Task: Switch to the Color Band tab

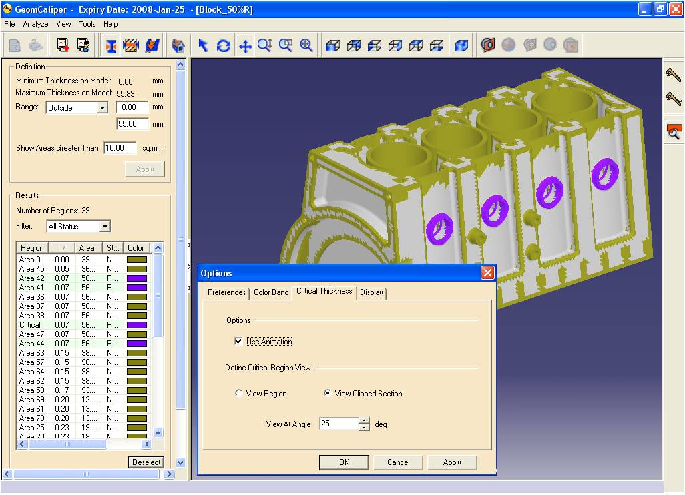Action: pyautogui.click(x=271, y=292)
